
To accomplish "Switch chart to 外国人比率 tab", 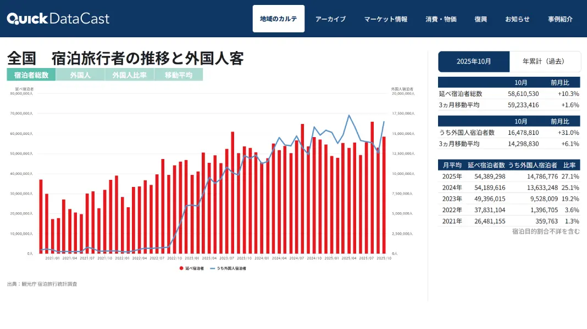I will 129,75.
